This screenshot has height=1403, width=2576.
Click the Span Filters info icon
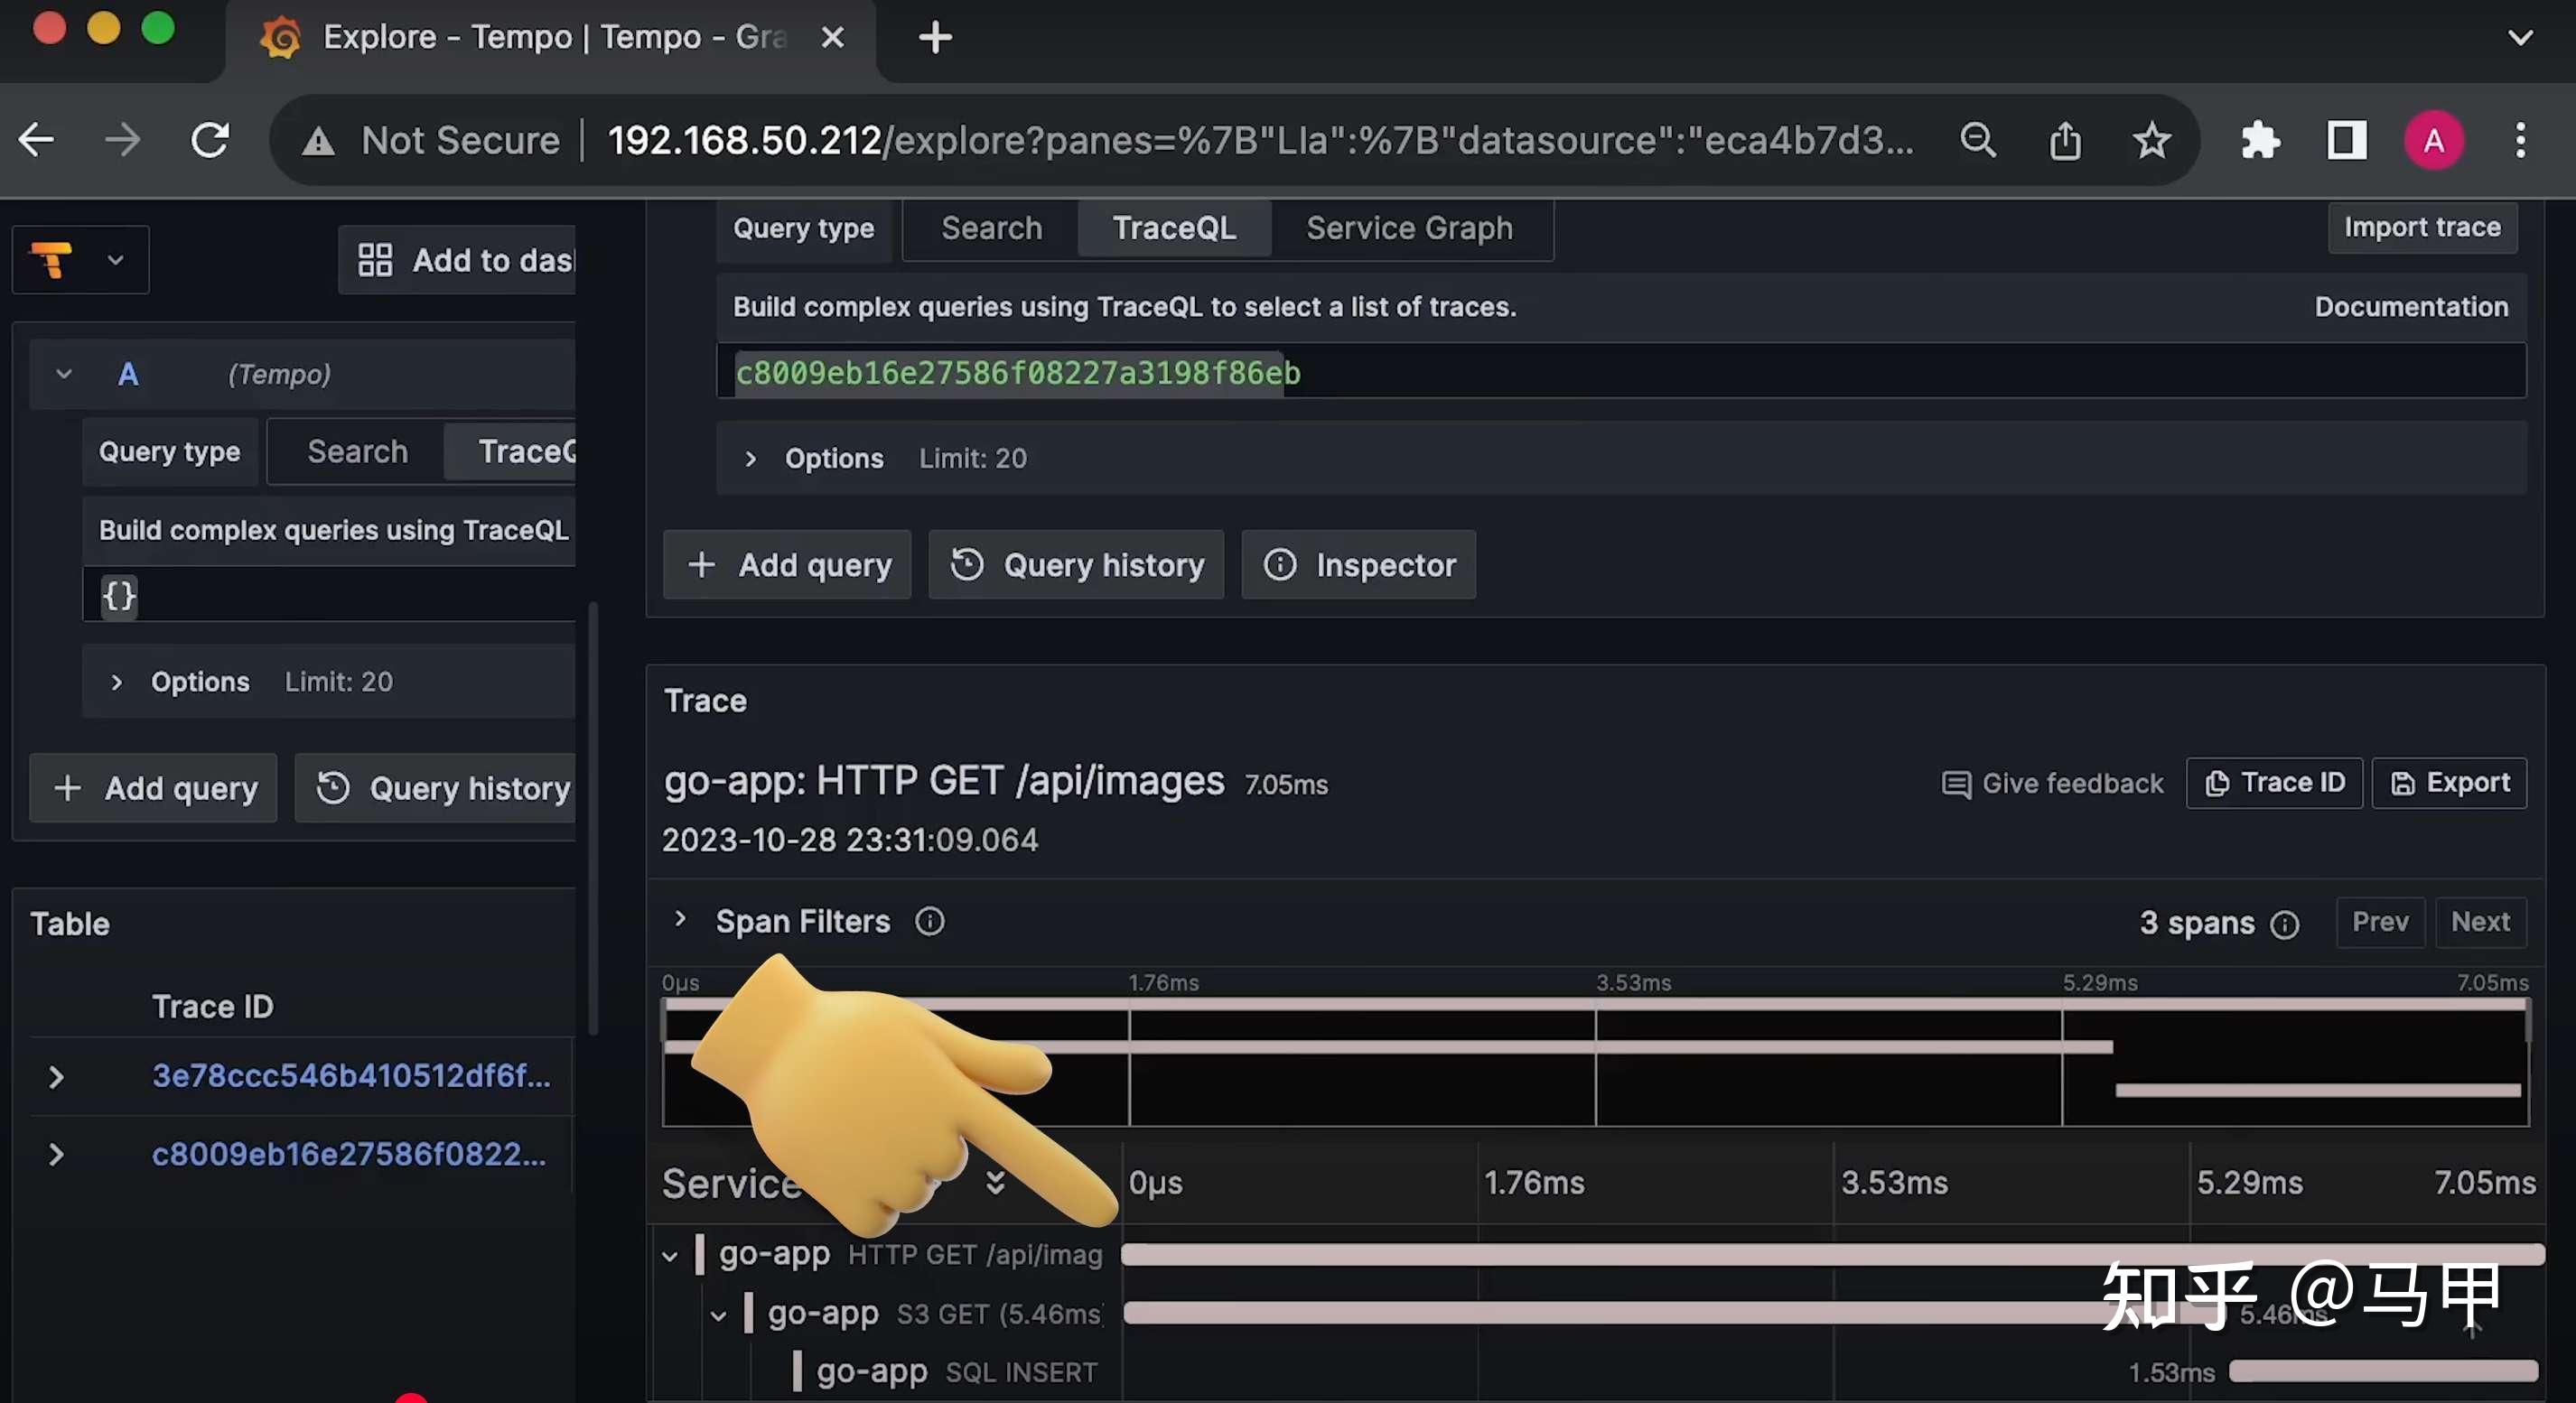(929, 922)
